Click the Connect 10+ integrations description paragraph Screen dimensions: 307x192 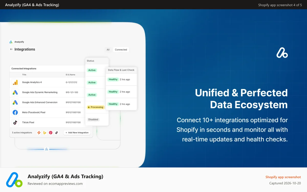tap(232, 130)
